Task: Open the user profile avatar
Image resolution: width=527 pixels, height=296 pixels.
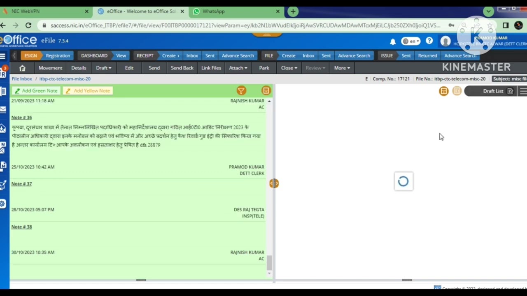Action: click(x=445, y=41)
